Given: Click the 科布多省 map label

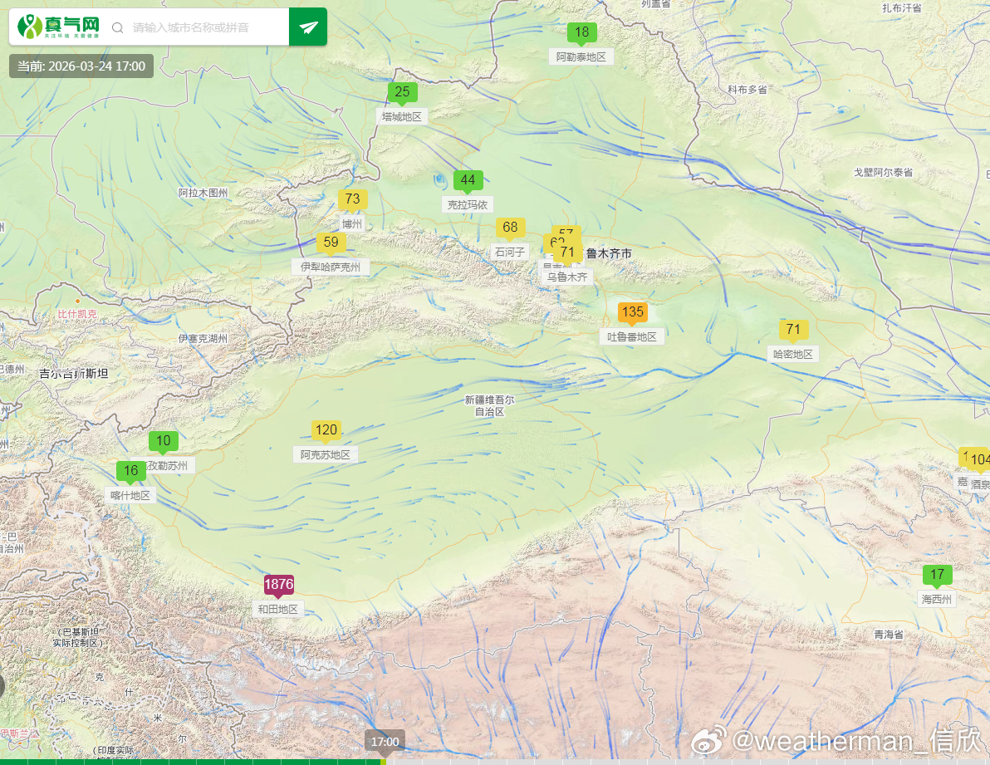Looking at the screenshot, I should (x=747, y=90).
